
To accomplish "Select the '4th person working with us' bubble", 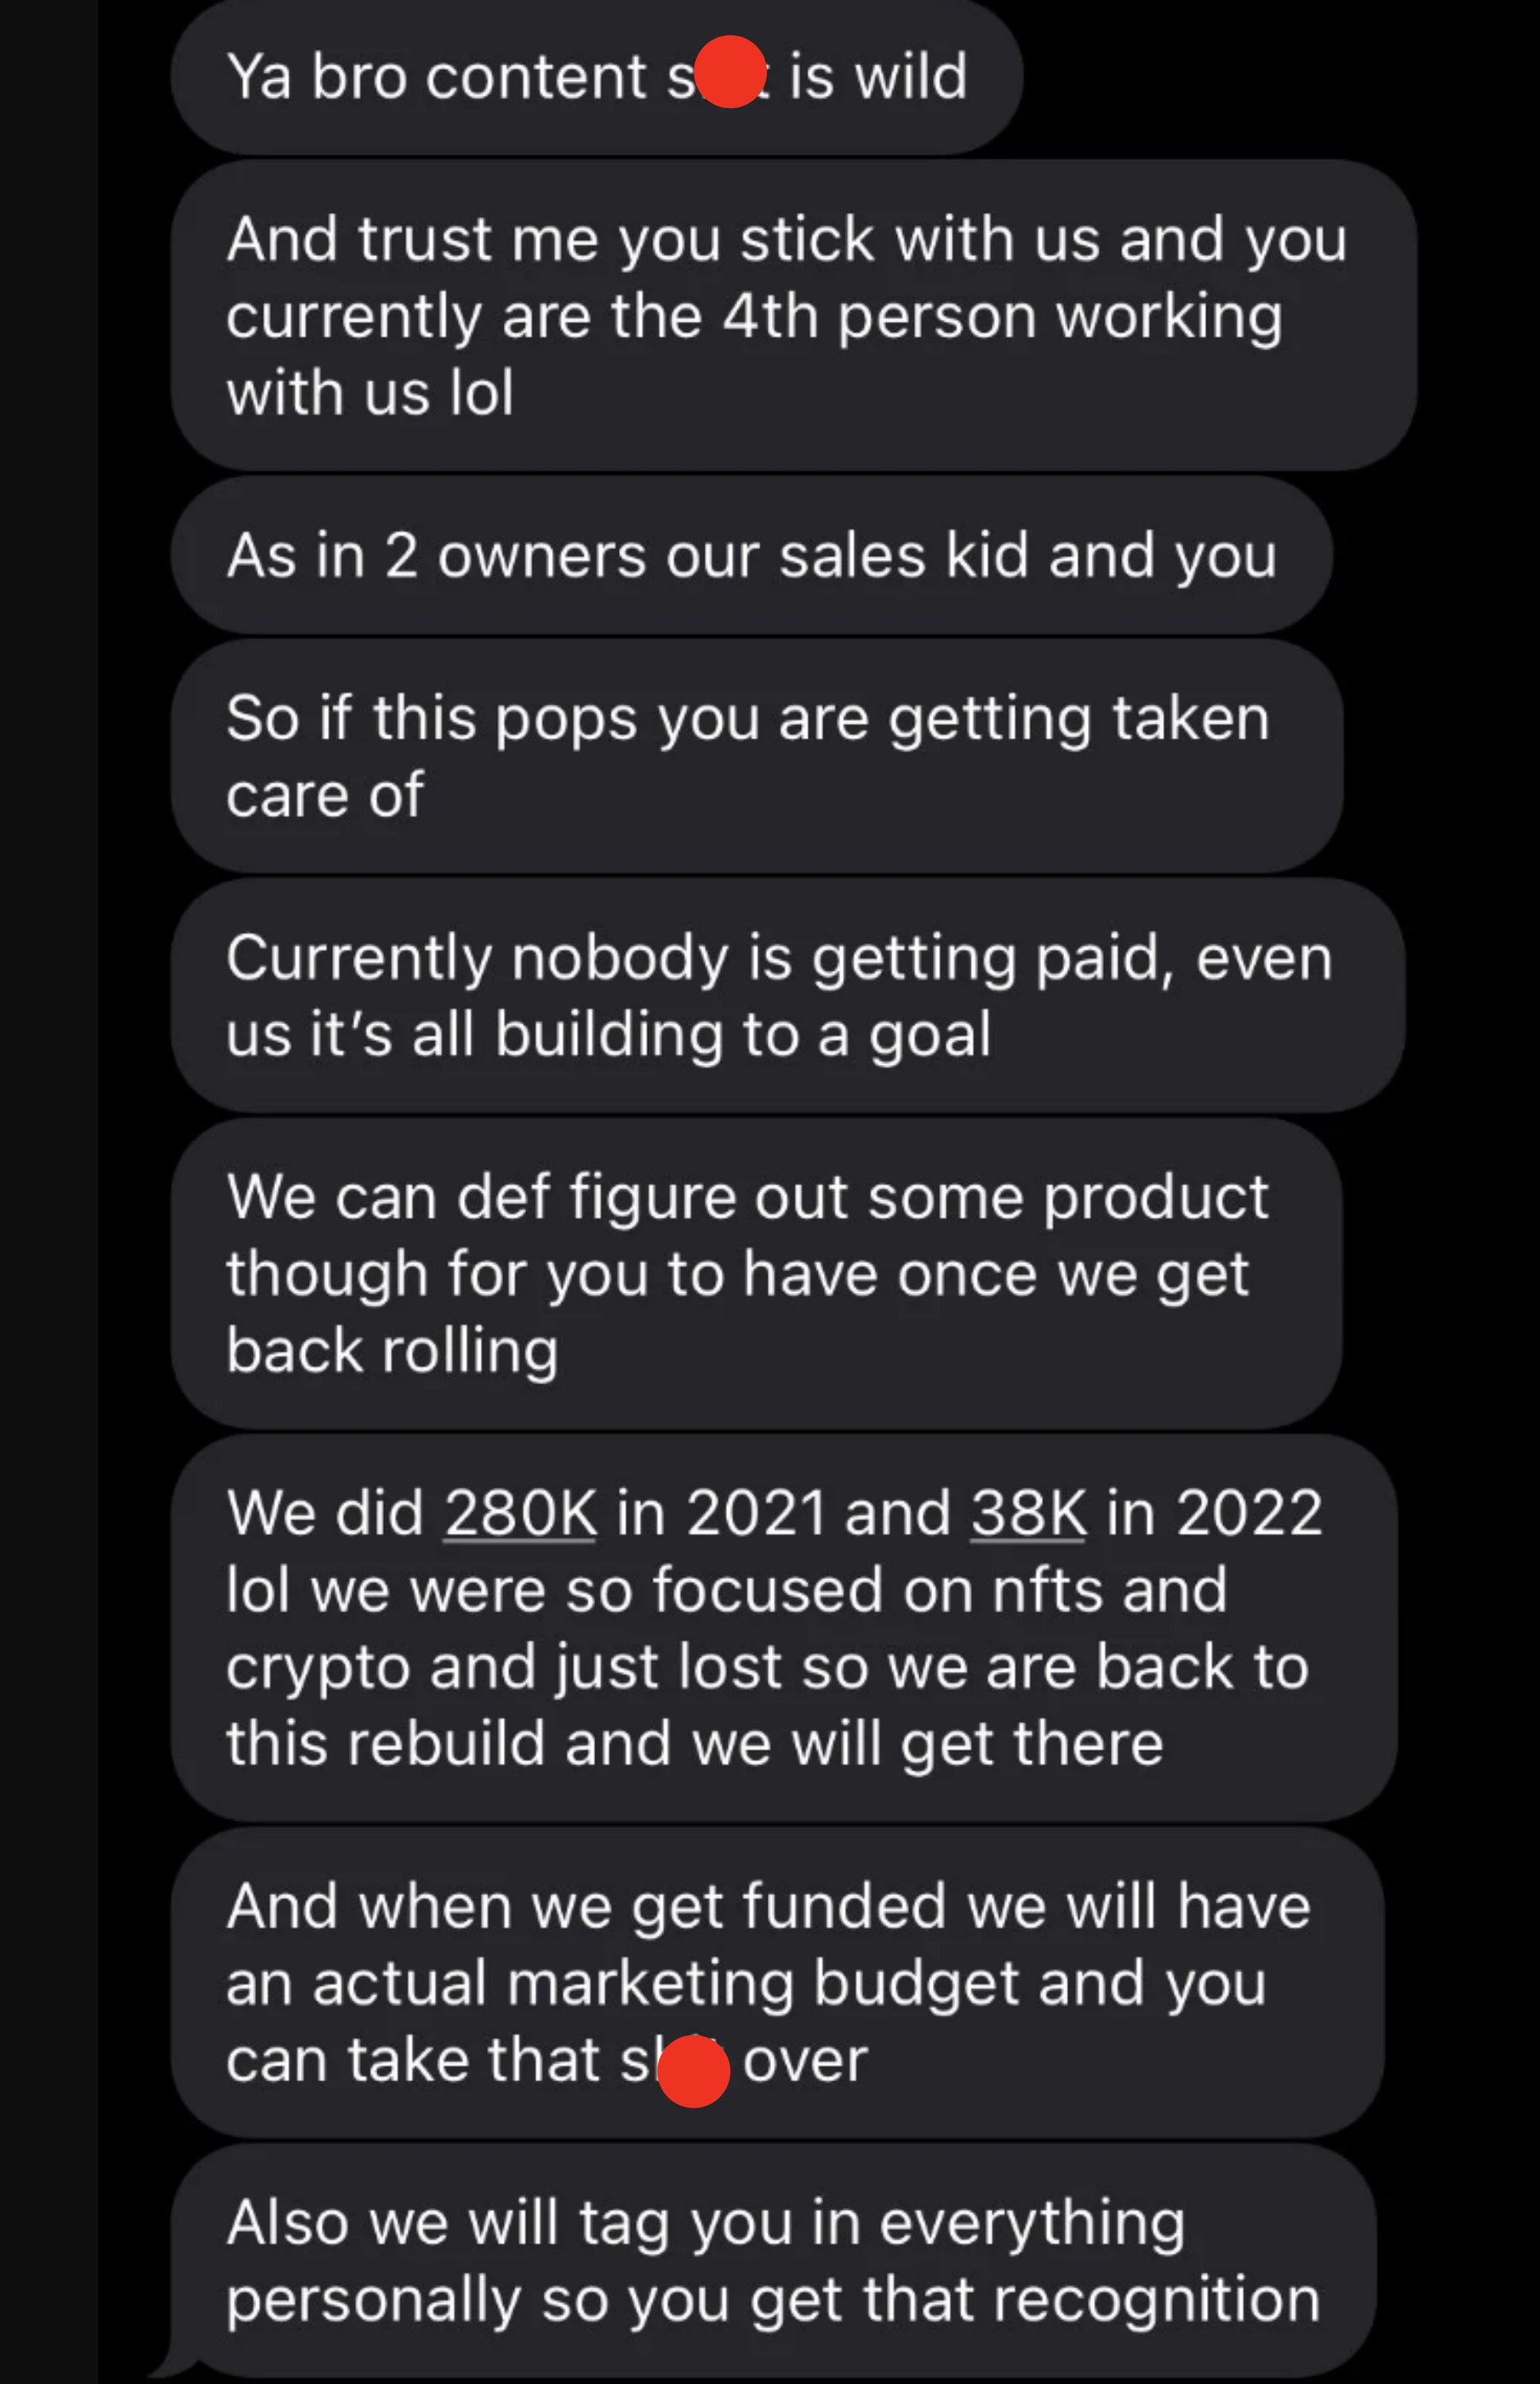I will coord(794,315).
